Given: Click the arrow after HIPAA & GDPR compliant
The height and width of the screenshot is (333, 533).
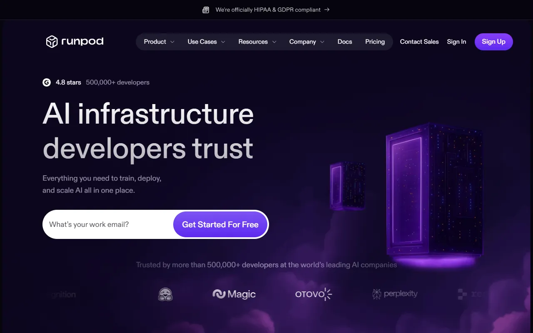Looking at the screenshot, I should pyautogui.click(x=327, y=10).
